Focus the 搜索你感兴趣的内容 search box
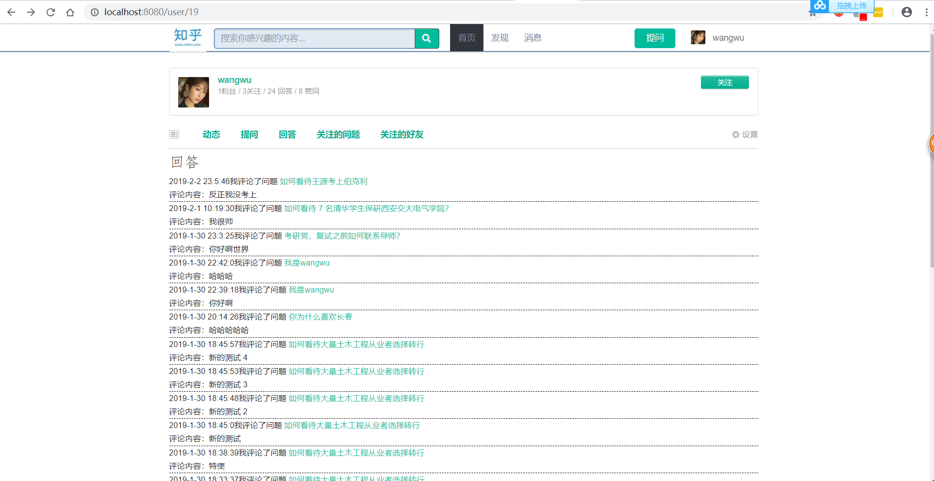 point(315,38)
